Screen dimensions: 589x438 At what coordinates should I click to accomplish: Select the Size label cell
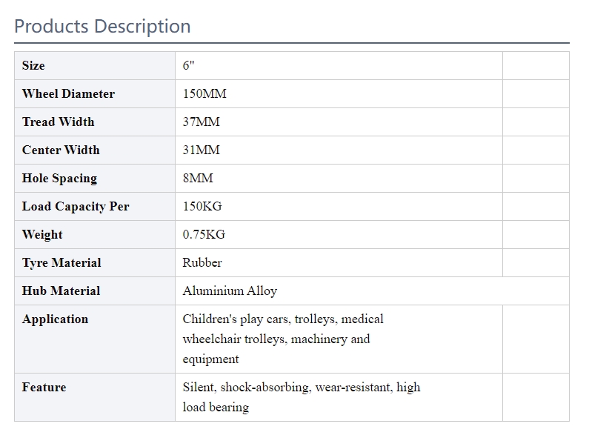coord(95,66)
